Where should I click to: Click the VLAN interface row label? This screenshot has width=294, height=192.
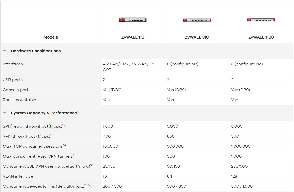tap(18, 176)
